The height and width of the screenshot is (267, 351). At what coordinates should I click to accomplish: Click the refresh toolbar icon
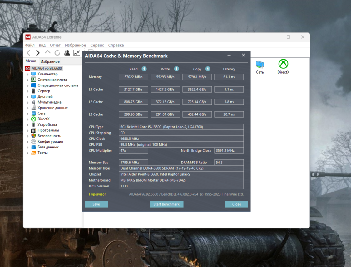click(57, 53)
